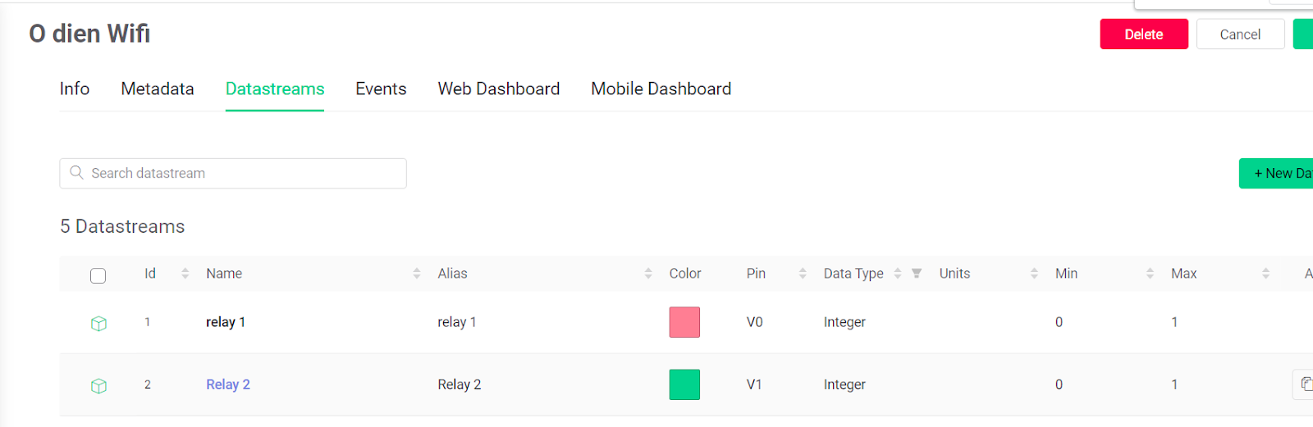Sort by Units column arrows
This screenshot has width=1313, height=427.
click(x=1034, y=274)
